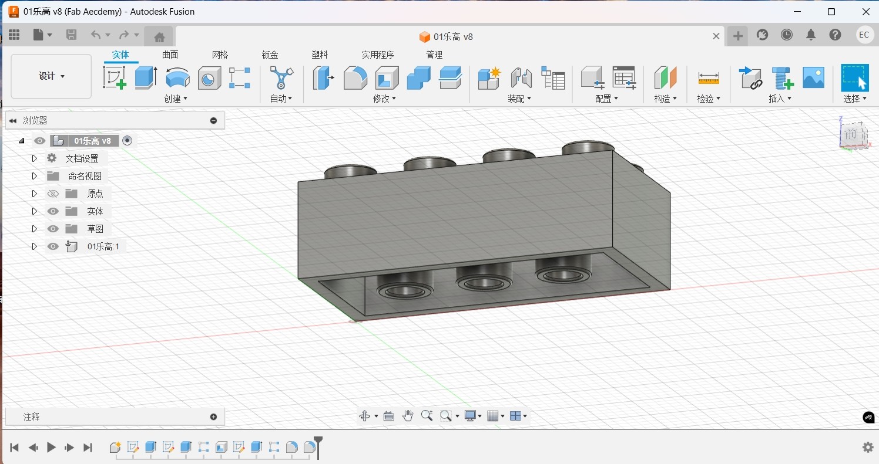Select the Measure tool
The height and width of the screenshot is (464, 879).
pos(709,77)
